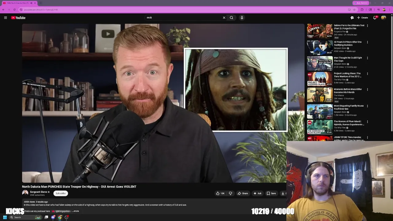Go back with the browser back arrow
This screenshot has height=221, width=393.
coord(3,10)
